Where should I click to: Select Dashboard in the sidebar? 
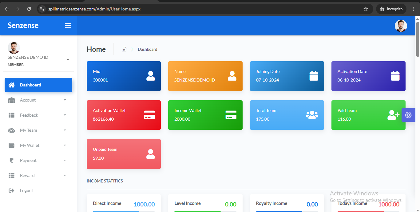tap(38, 85)
